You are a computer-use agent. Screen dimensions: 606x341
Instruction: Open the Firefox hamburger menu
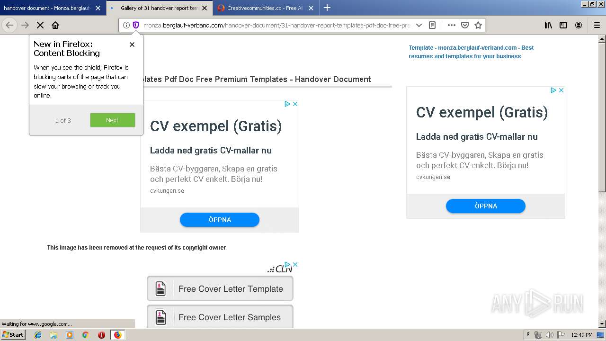(597, 25)
